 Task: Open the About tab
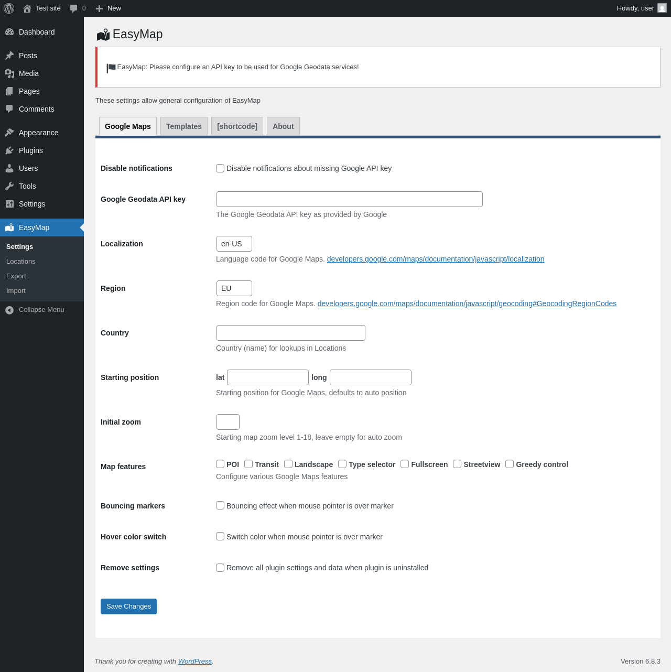pos(283,126)
